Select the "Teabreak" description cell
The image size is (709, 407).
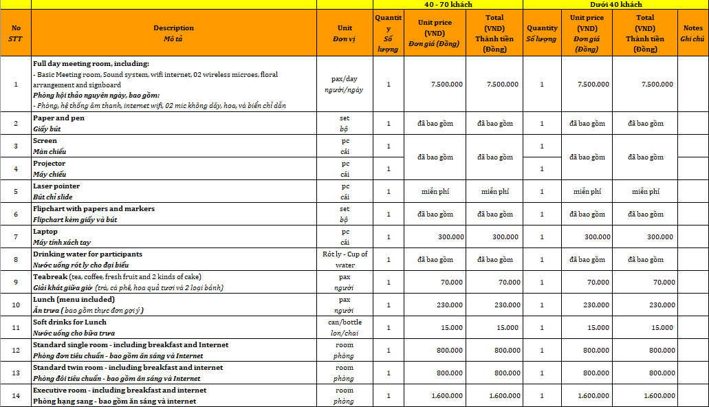pyautogui.click(x=173, y=282)
